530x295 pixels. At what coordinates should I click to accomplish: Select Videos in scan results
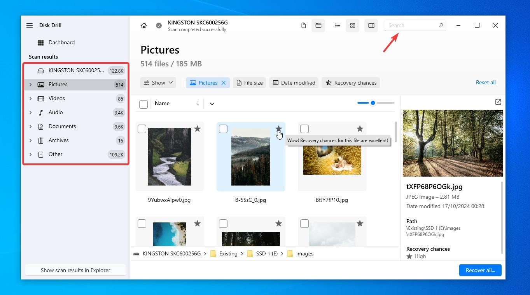click(x=75, y=99)
